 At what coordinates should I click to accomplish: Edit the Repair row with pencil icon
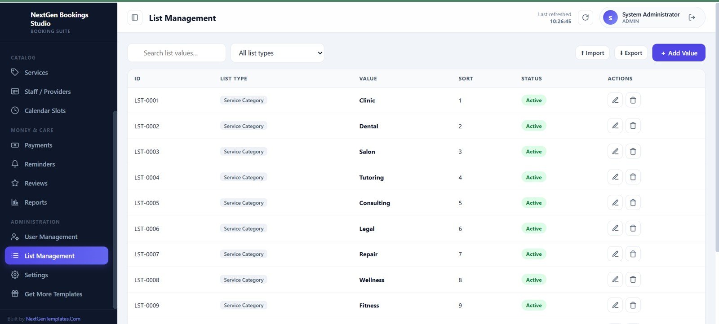(615, 254)
